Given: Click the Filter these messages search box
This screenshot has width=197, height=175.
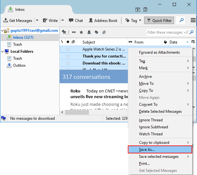Looking at the screenshot, I should 168,32.
